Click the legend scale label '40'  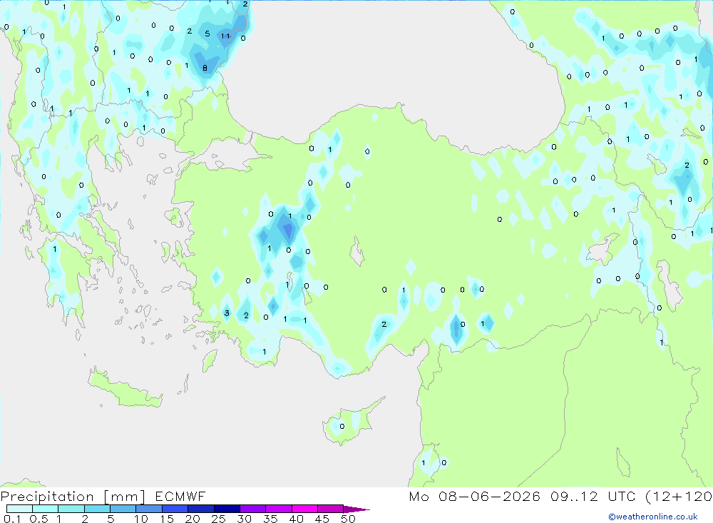point(297,519)
